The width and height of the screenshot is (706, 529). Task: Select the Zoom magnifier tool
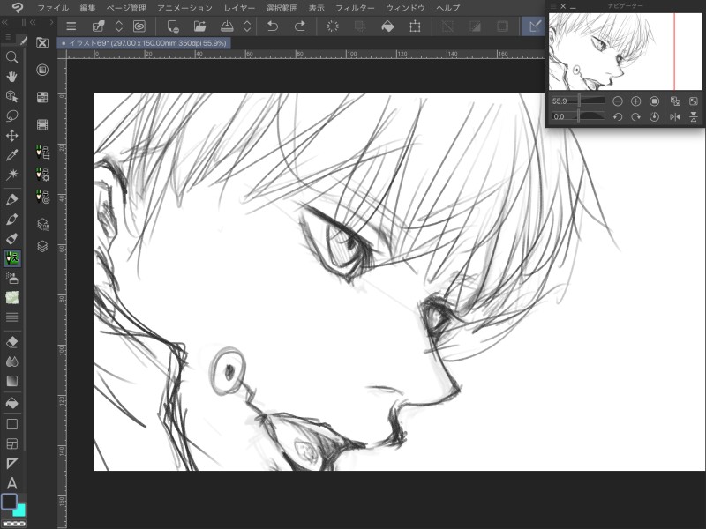11,57
